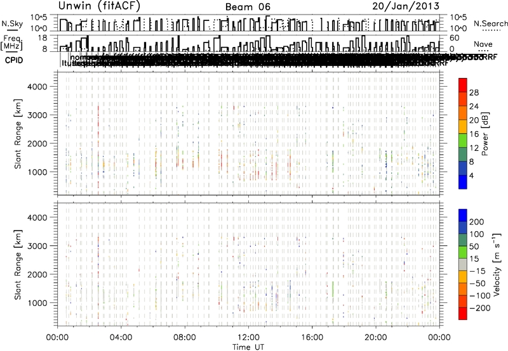The height and width of the screenshot is (351, 508).
Task: Click the '18' tick on the frequency axis
Action: pyautogui.click(x=43, y=38)
